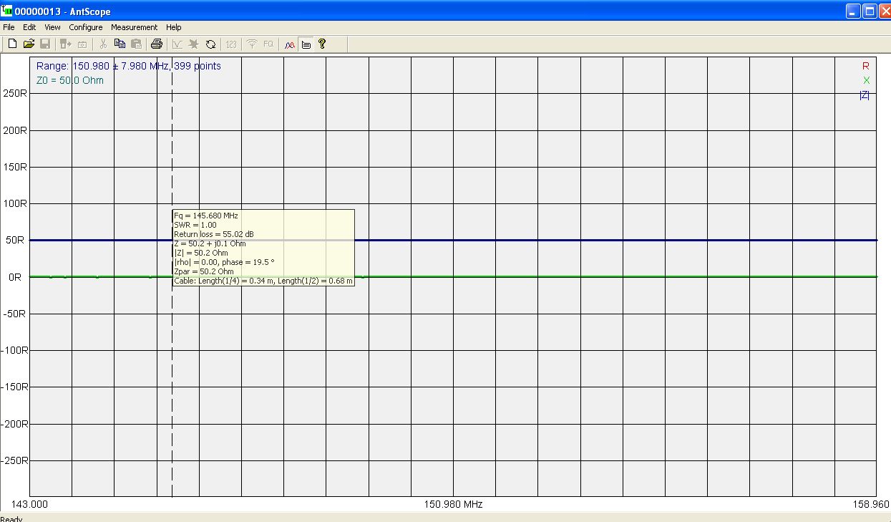Click the Paste toolbar icon
Screen dimensions: 891x522
coord(136,44)
